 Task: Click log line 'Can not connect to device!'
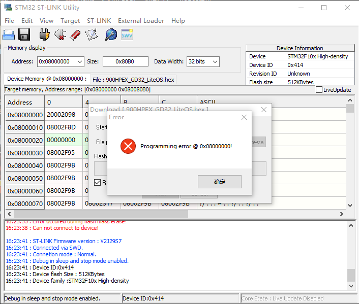pos(52,228)
